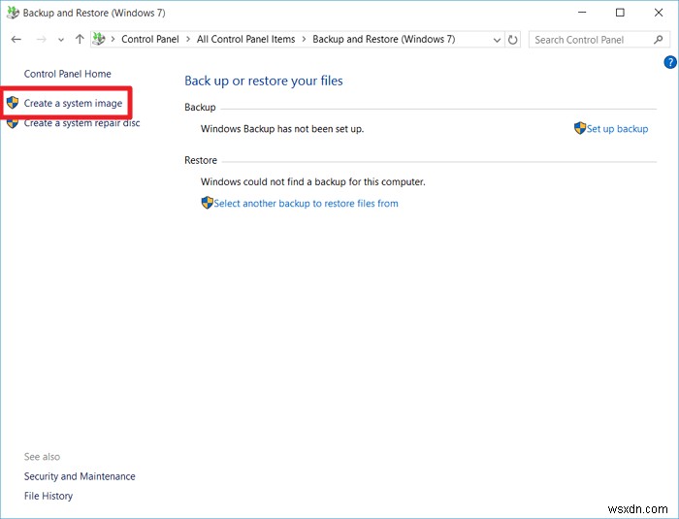Click the search magnifier icon
The image size is (679, 519).
(659, 40)
